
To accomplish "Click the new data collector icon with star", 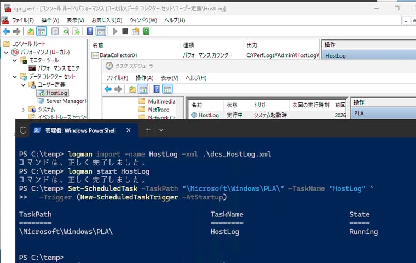I will coord(135,31).
